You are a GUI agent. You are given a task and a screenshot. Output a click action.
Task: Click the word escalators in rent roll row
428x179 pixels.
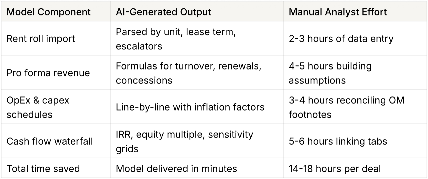[139, 46]
